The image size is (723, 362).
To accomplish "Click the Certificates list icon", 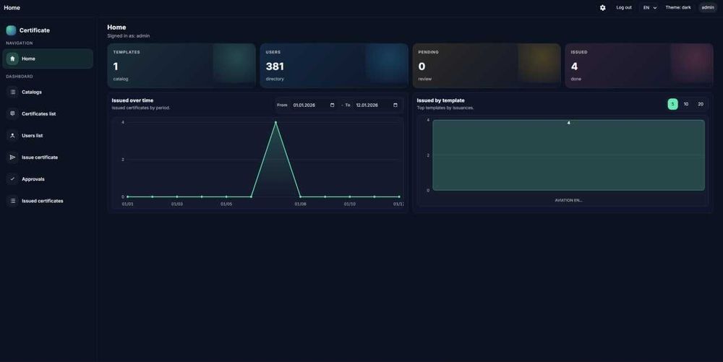I will click(x=12, y=113).
